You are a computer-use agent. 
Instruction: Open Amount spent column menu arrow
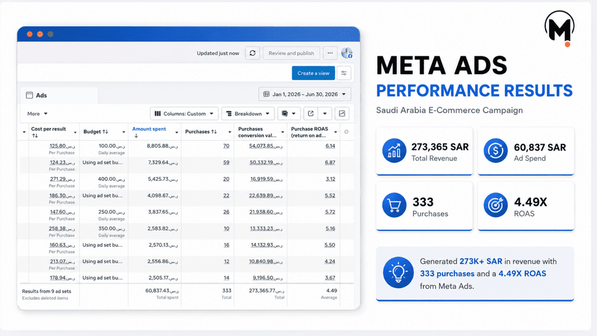(x=177, y=132)
